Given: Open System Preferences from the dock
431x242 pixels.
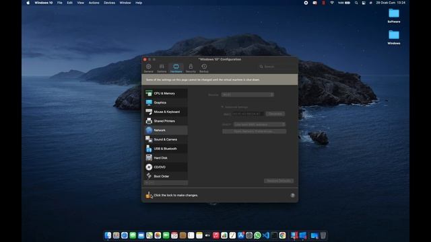Looking at the screenshot, I should pyautogui.click(x=249, y=235).
